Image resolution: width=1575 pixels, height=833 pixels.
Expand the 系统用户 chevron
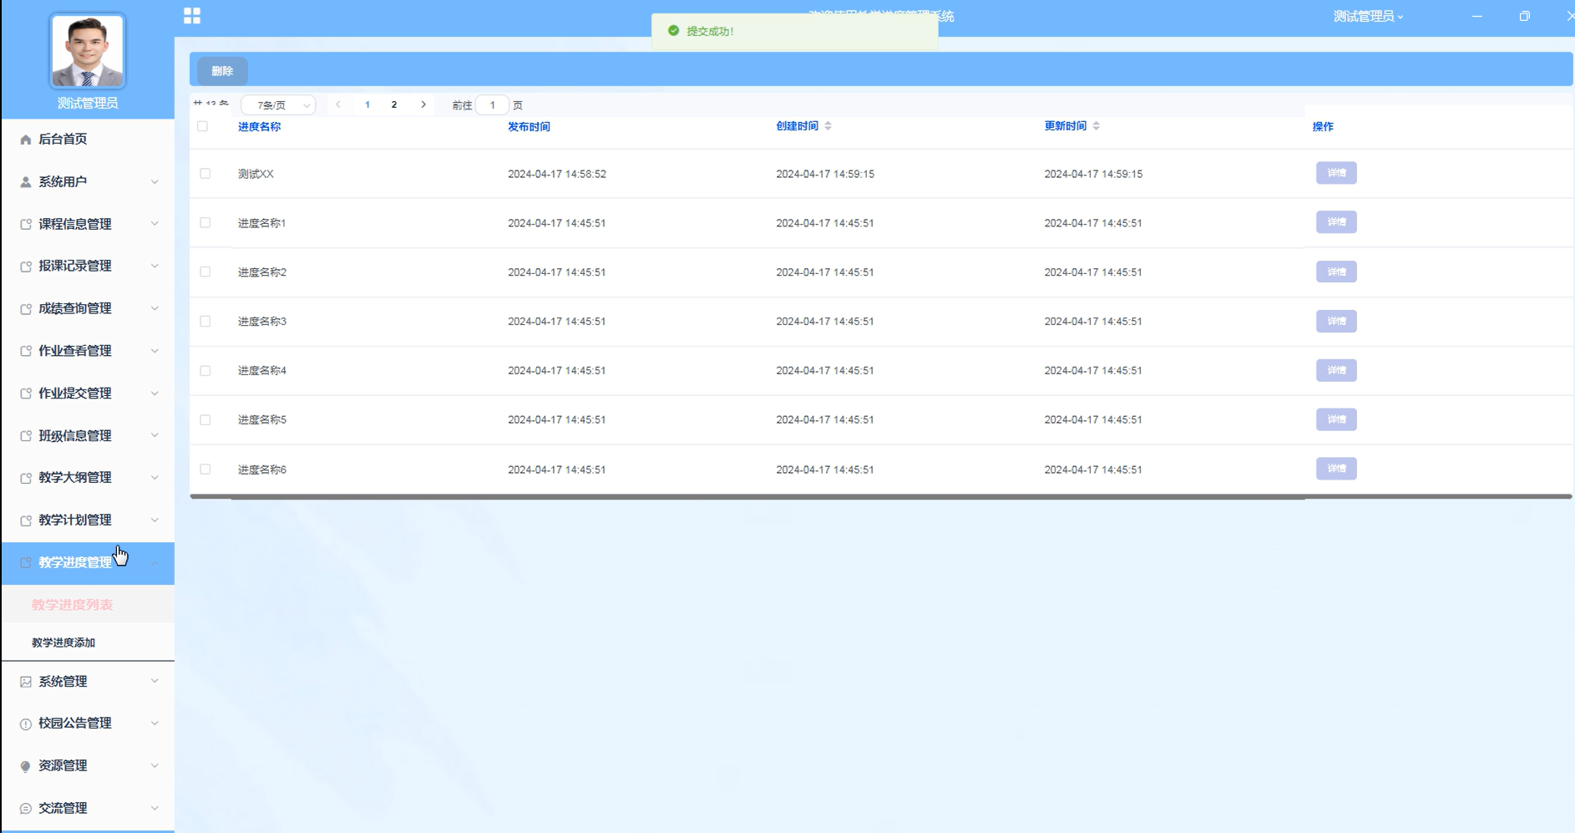coord(154,182)
